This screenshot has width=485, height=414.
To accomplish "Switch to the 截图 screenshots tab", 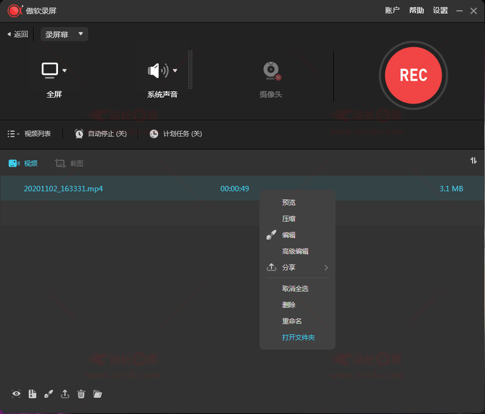I will (69, 163).
